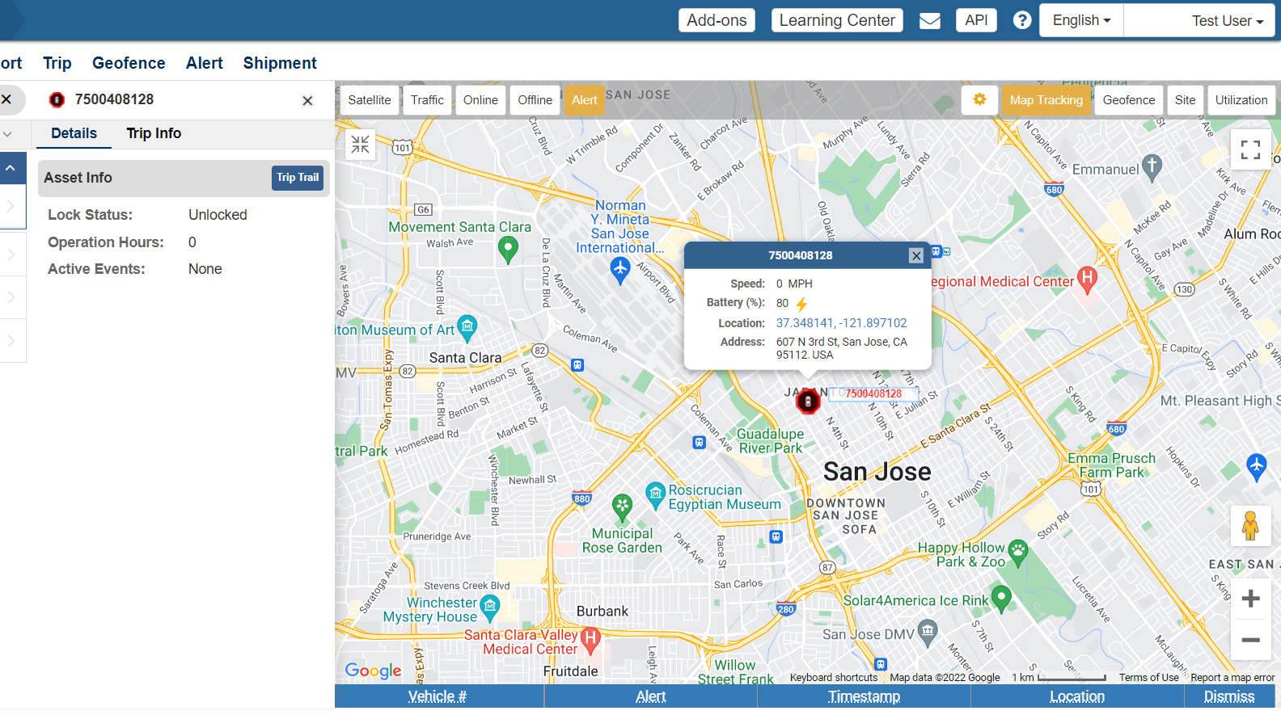Open the English language dropdown

1081,20
